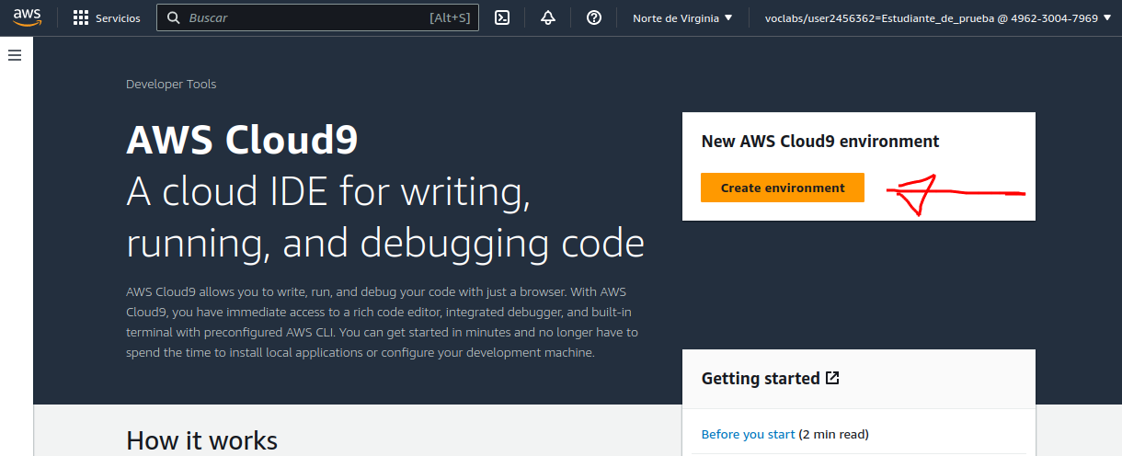Click the AWS logo home icon
Screen dimensions: 1122x456
[x=28, y=17]
